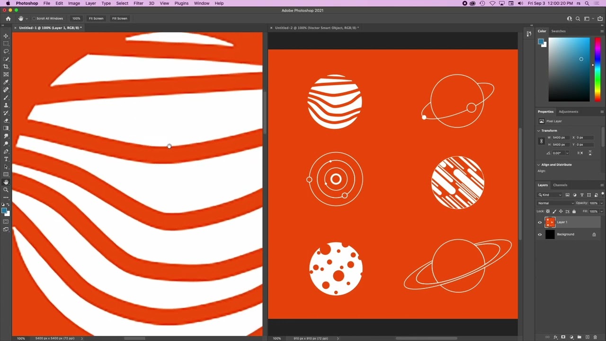Select the Crop tool
The height and width of the screenshot is (341, 606).
click(6, 67)
